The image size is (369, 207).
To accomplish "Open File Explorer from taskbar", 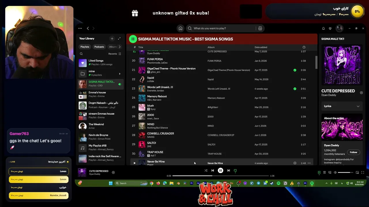I will 172,183.
